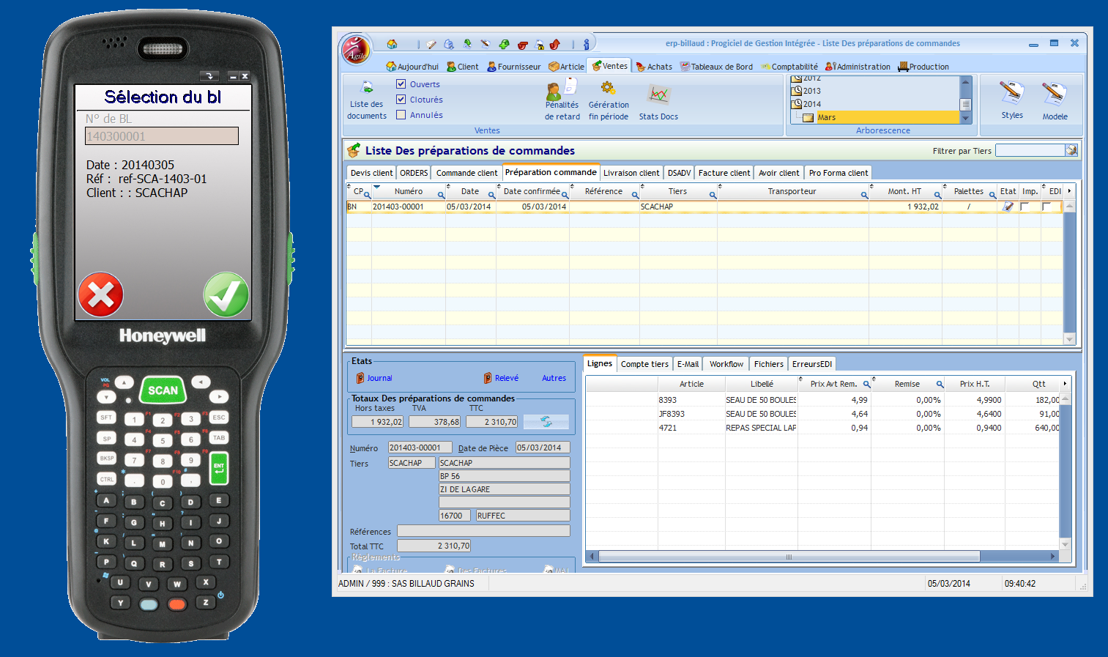1108x657 pixels.
Task: Click the Etat icon in row 201403-00001
Action: pyautogui.click(x=1008, y=207)
